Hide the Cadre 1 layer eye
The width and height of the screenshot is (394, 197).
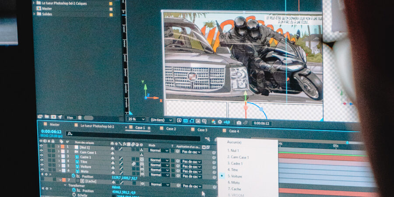point(41,155)
